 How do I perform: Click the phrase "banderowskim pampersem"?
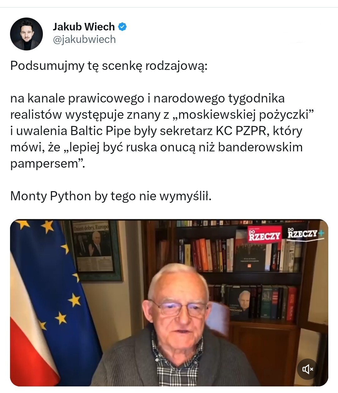coord(156,155)
